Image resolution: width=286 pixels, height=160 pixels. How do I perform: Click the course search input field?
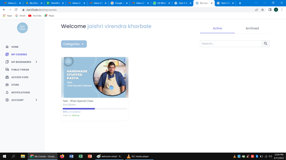tap(231, 44)
